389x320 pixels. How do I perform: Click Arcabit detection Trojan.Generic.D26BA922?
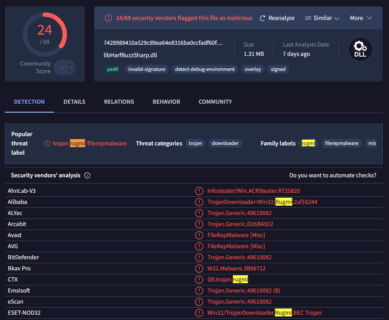tap(240, 224)
